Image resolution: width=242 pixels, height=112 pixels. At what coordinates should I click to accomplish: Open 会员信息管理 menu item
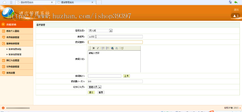(16, 37)
